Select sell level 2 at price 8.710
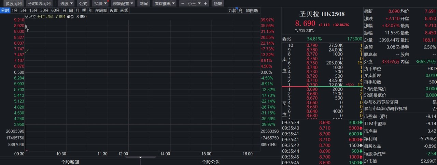Screen dimensions: 437x165 coord(322,80)
